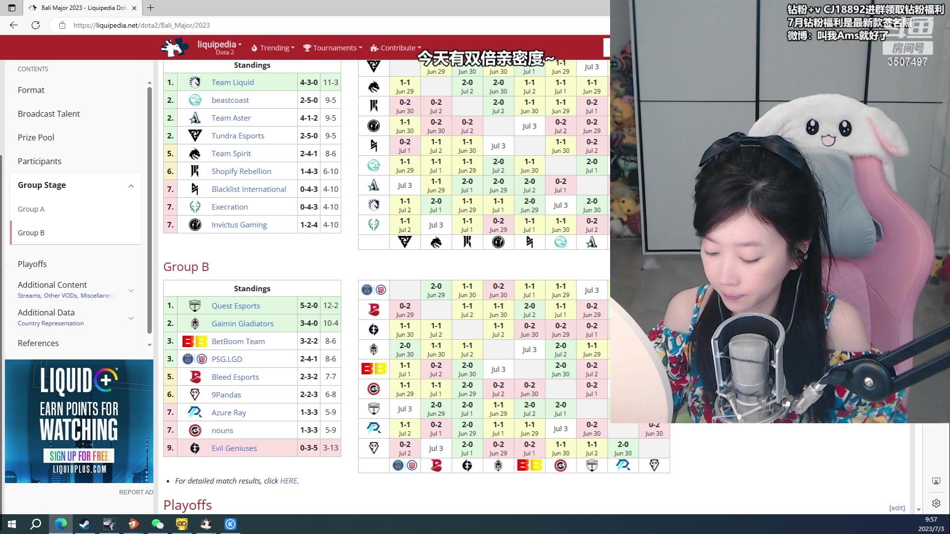This screenshot has width=950, height=534.
Task: Open Team Liquid logo in Group A standings
Action: coord(195,82)
